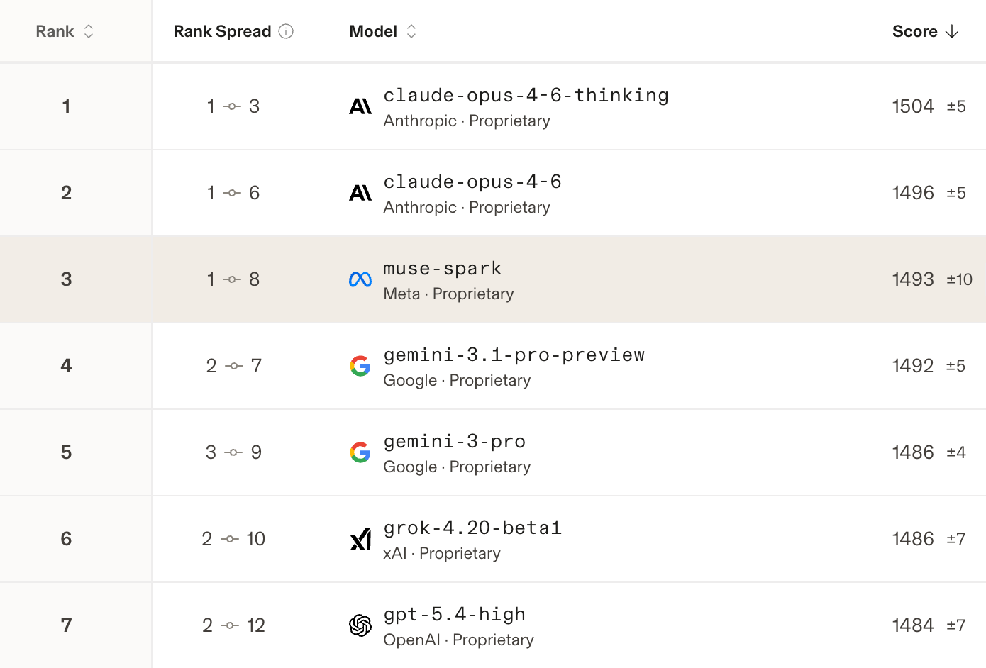Toggle Score sort with down arrow

[x=952, y=31]
